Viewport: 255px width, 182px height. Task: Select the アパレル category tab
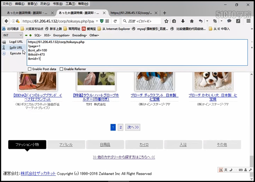(x=66, y=144)
